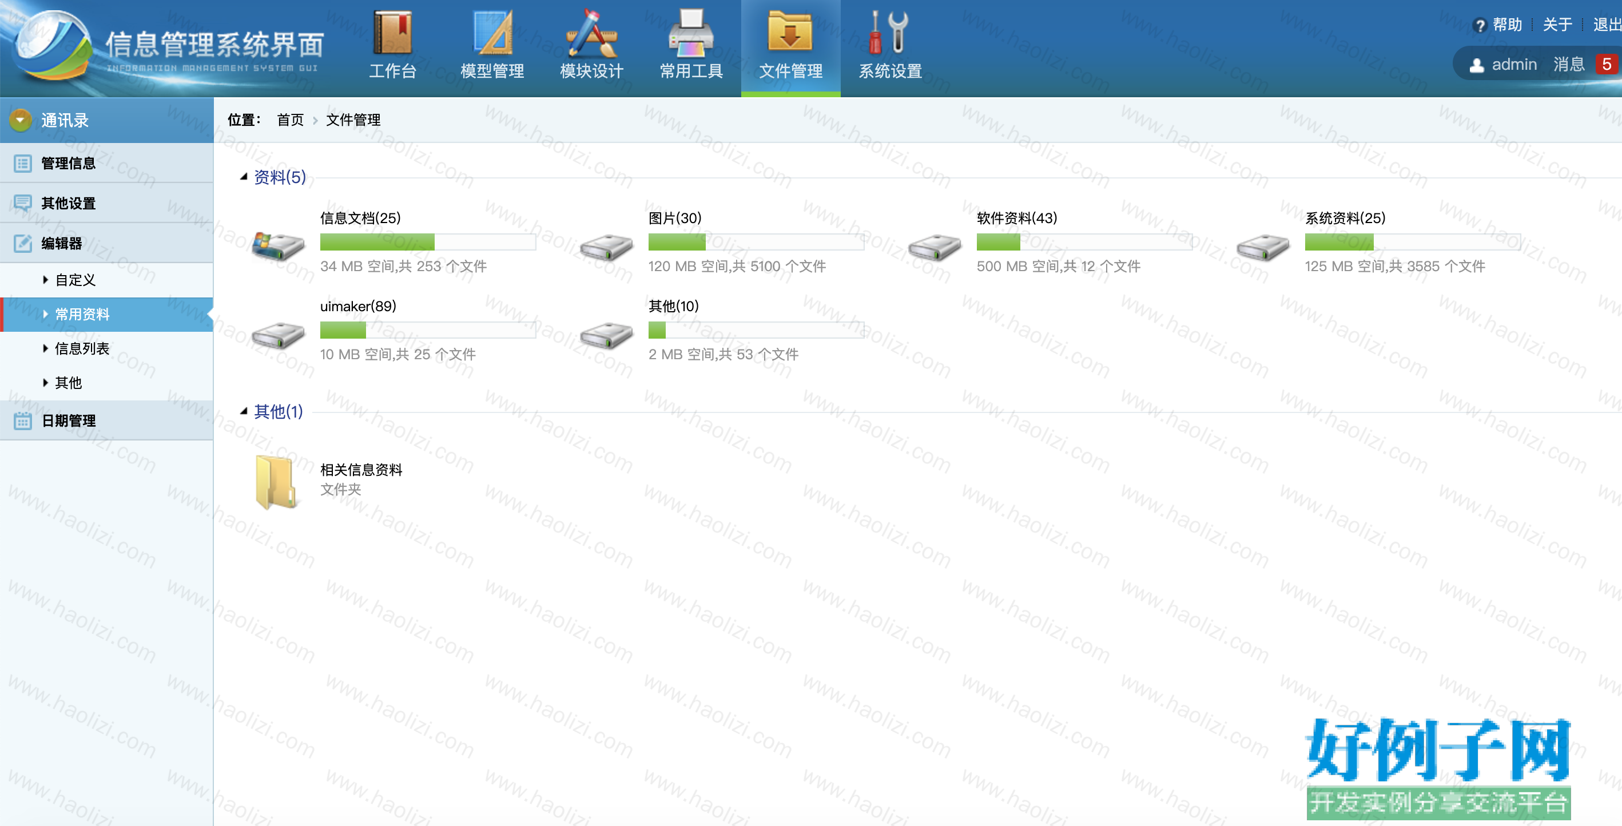Click the admin user icon

pyautogui.click(x=1477, y=65)
